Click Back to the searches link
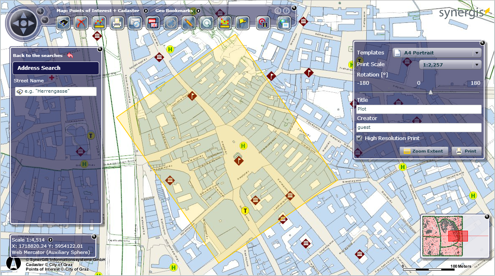Screen dimensions: 495x276 [x=37, y=55]
